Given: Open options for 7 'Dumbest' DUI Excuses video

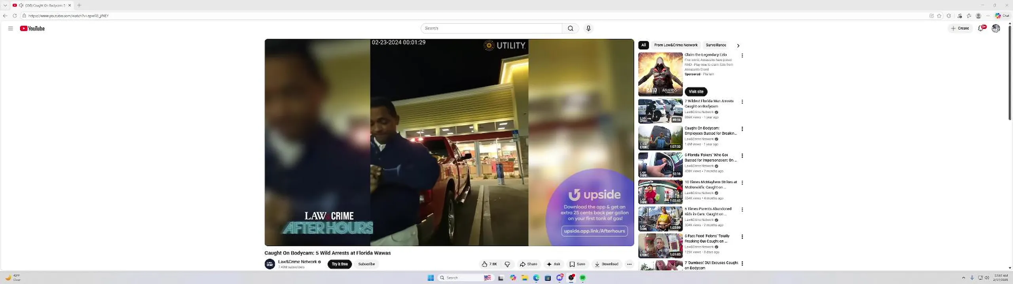Looking at the screenshot, I should coord(742,263).
